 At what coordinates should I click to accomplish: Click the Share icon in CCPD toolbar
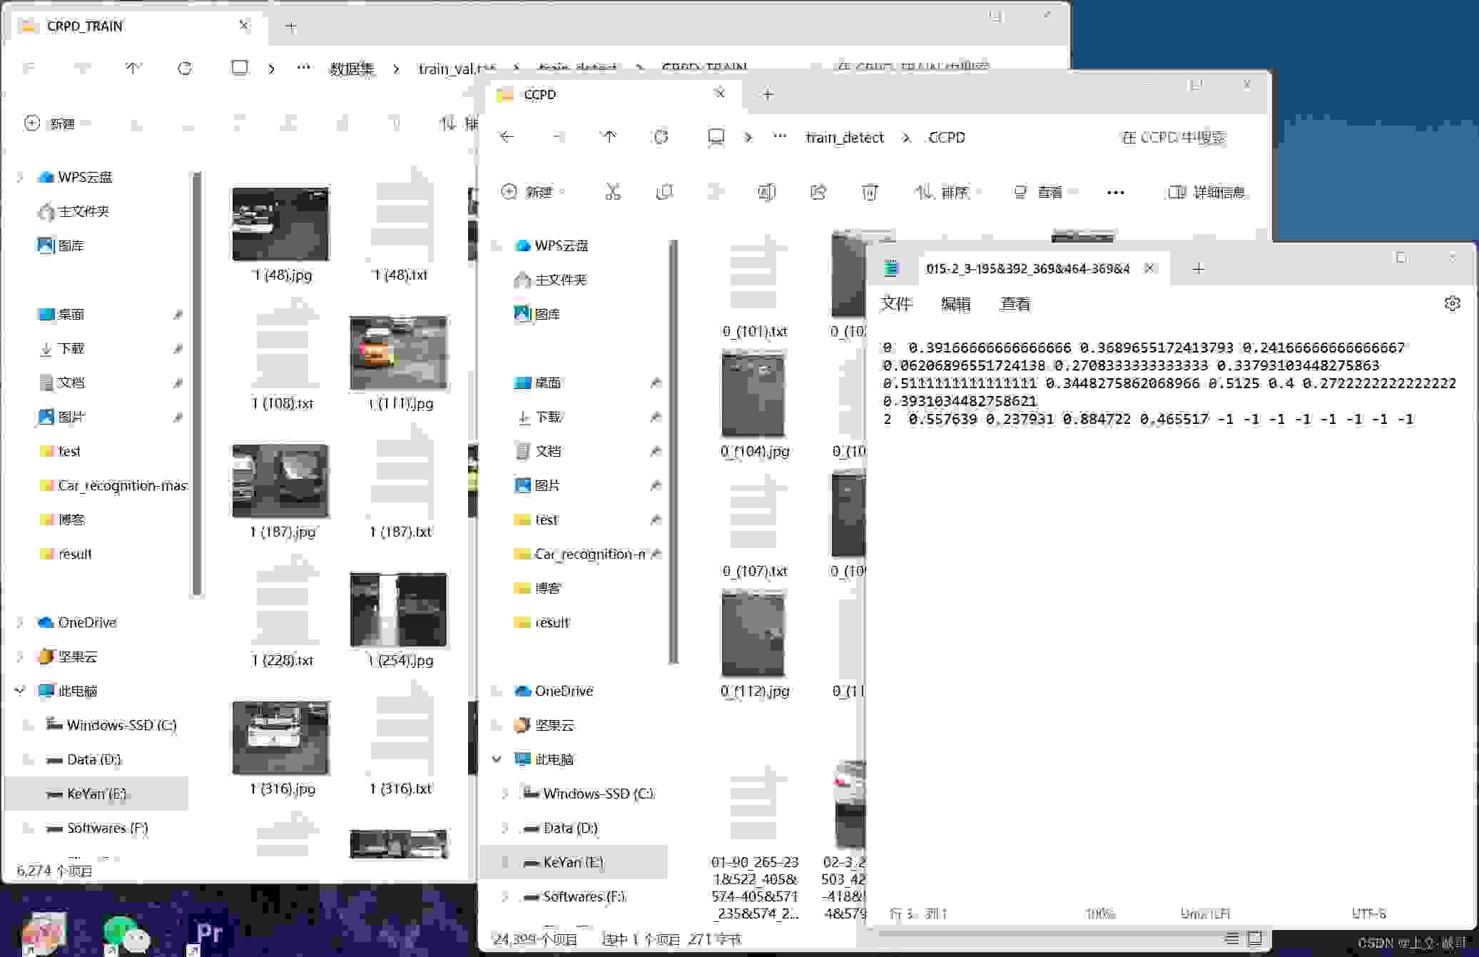(x=818, y=191)
